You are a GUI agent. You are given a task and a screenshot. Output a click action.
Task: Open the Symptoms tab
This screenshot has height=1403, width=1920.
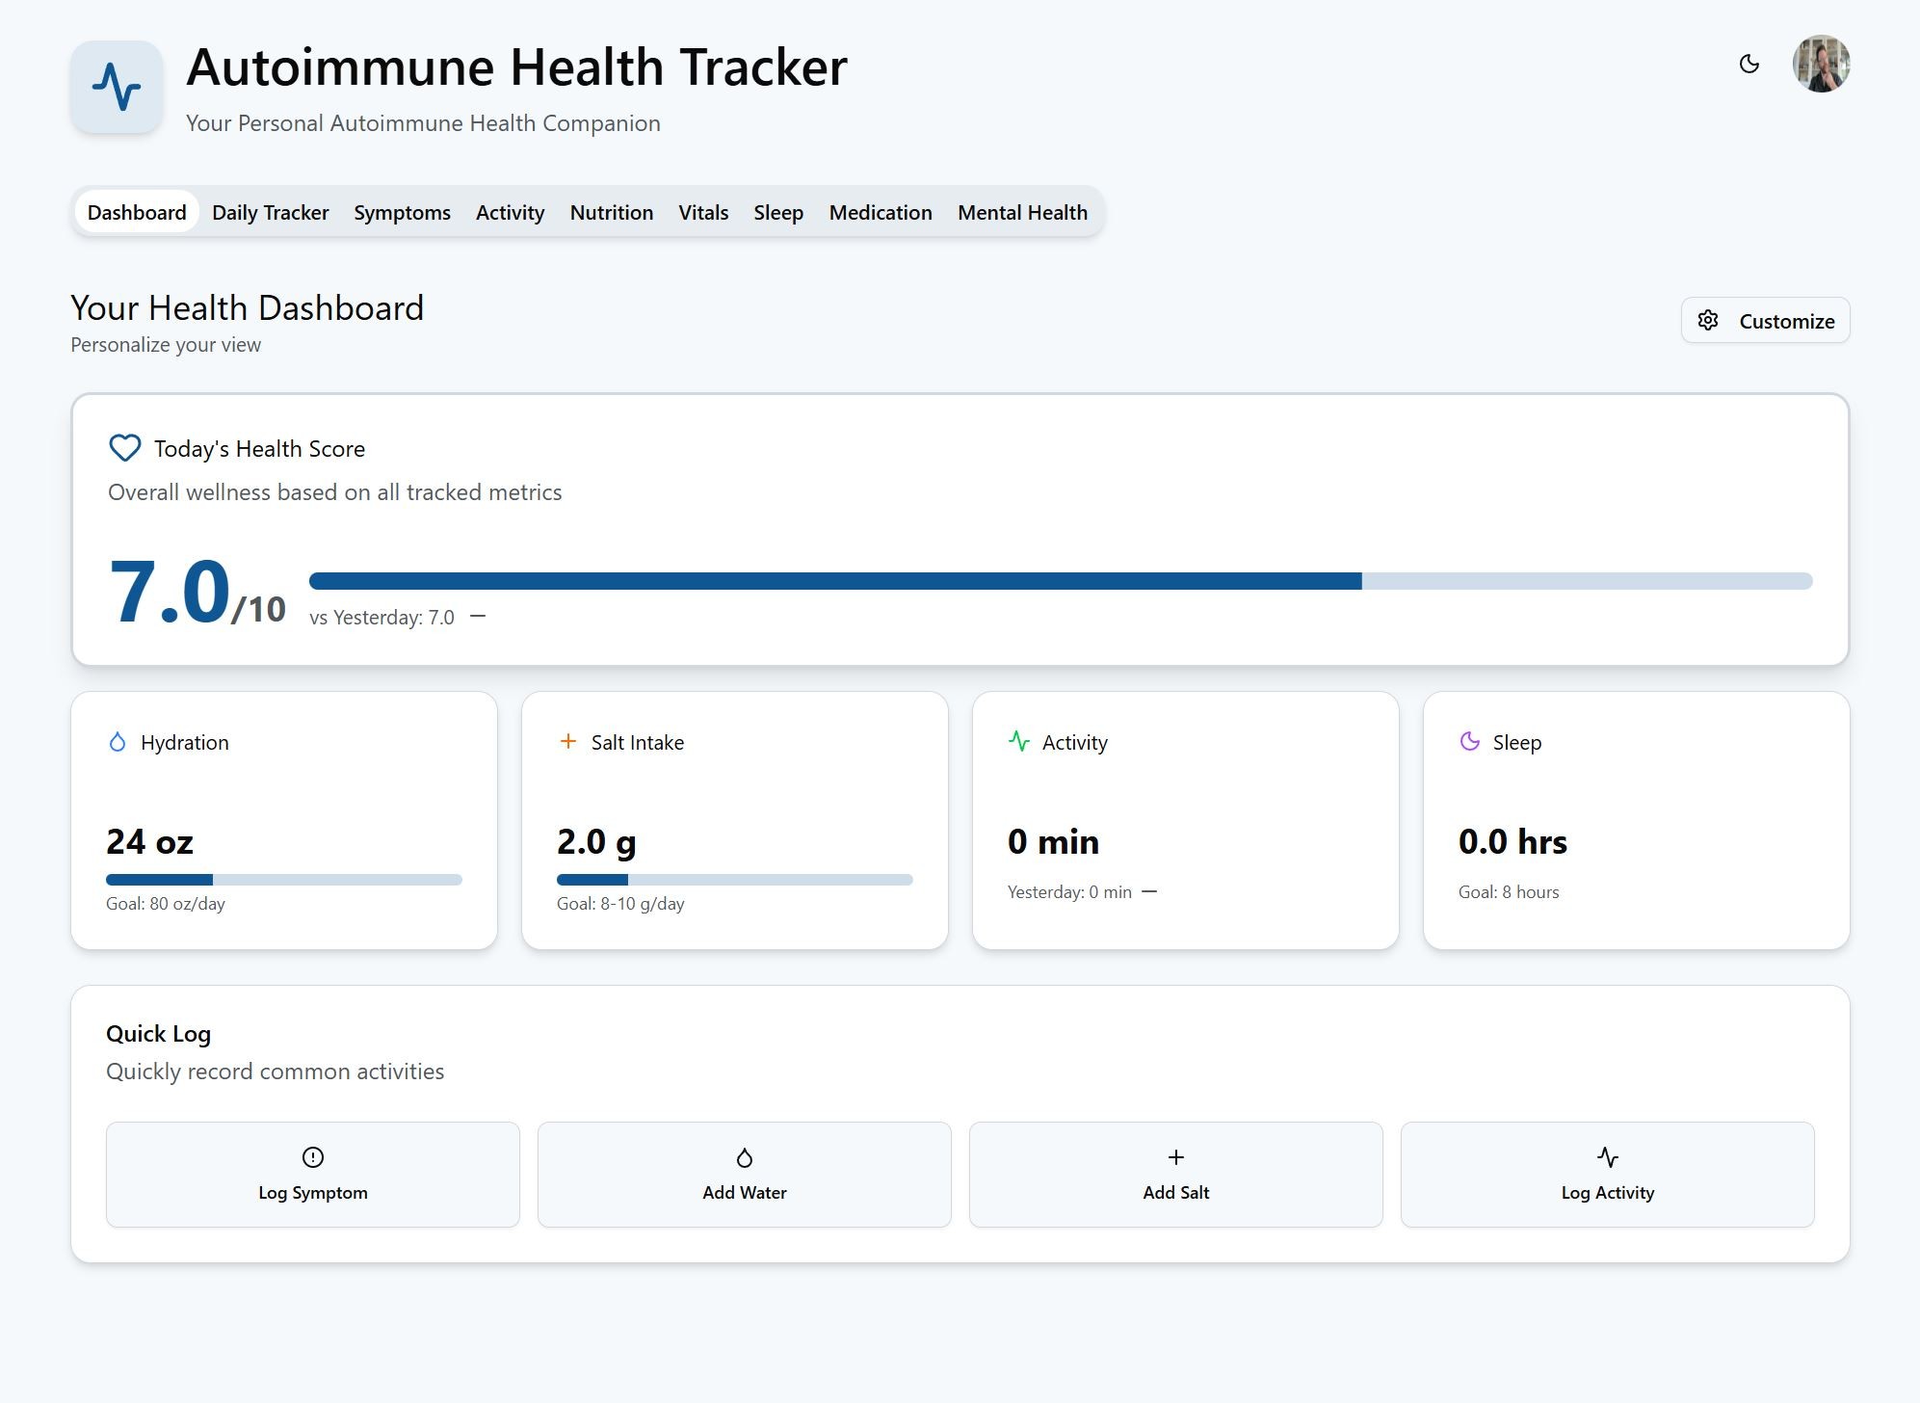[x=402, y=212]
